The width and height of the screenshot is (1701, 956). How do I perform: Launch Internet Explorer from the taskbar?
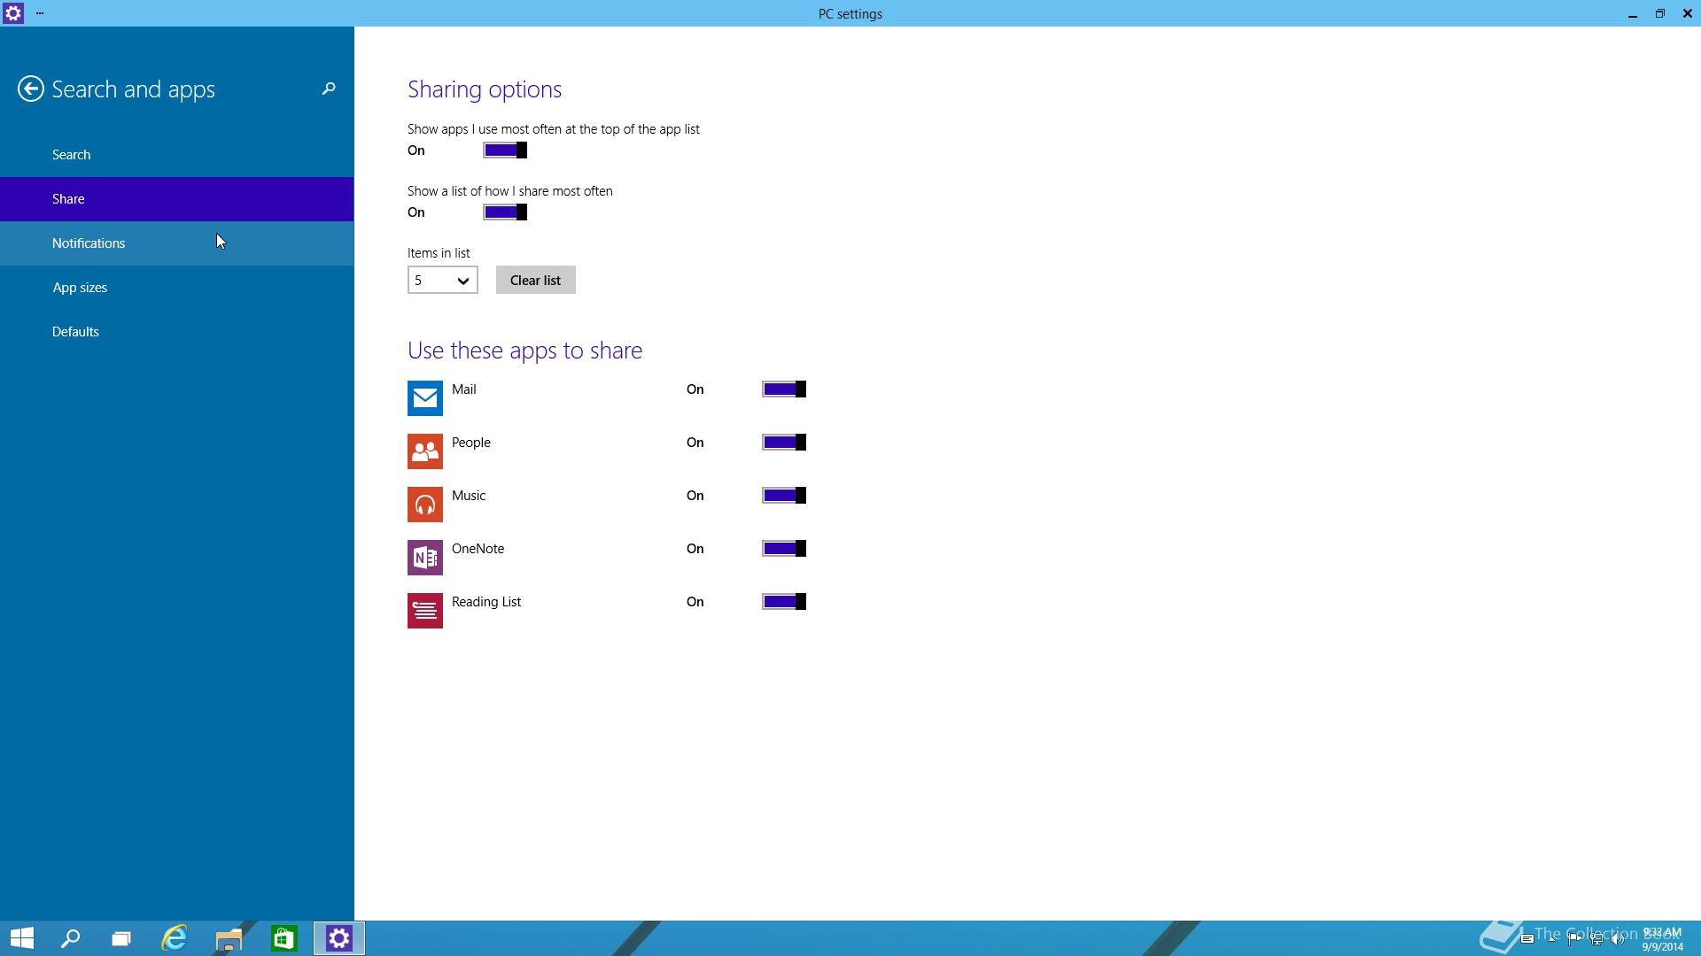(x=175, y=938)
